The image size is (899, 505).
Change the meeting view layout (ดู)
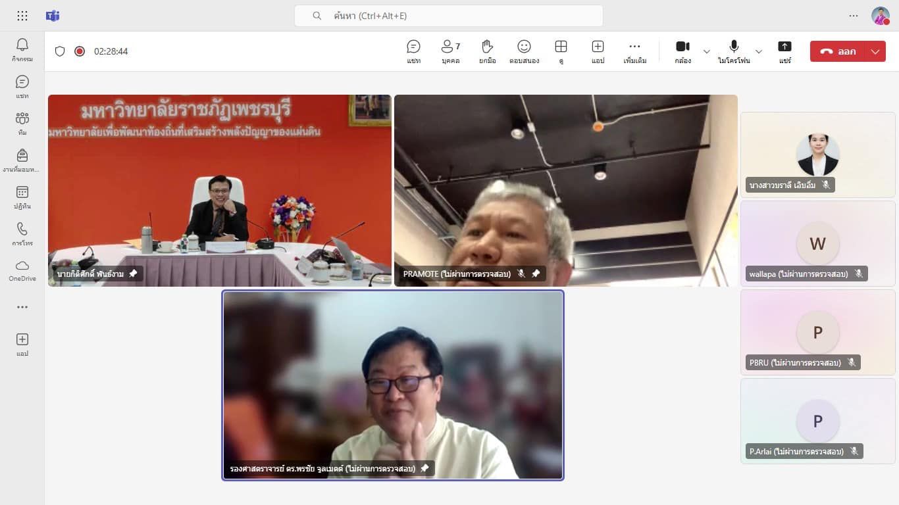[561, 51]
